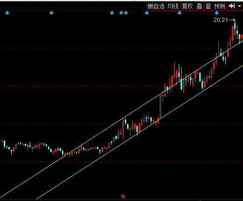Select the blue diamond beneath 预测 button
The width and height of the screenshot is (243, 201).
(216, 13)
